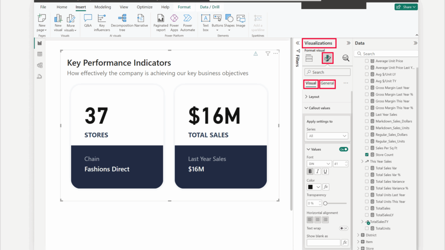Check the Sales Per Sq Ft field
This screenshot has height=250, width=445.
tap(367, 148)
